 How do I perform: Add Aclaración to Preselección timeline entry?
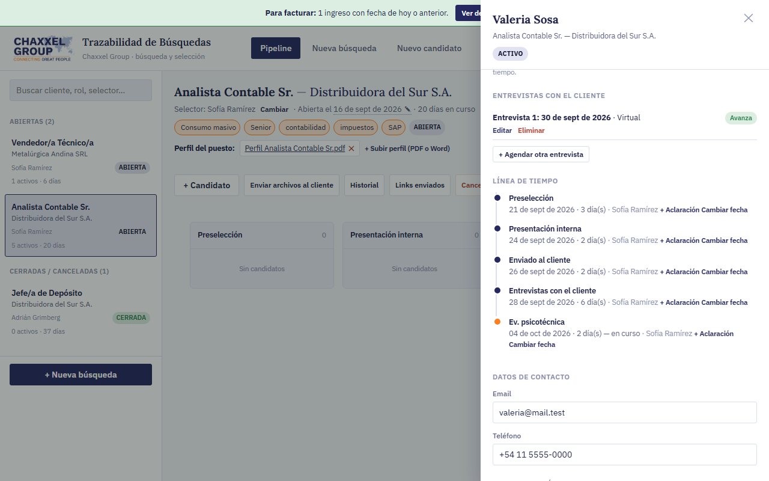coord(679,210)
